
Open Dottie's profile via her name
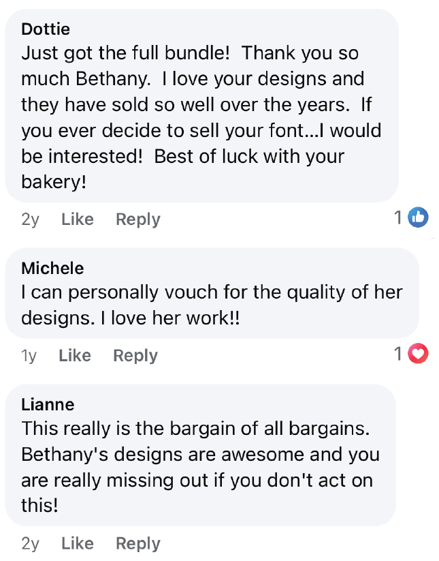point(46,29)
